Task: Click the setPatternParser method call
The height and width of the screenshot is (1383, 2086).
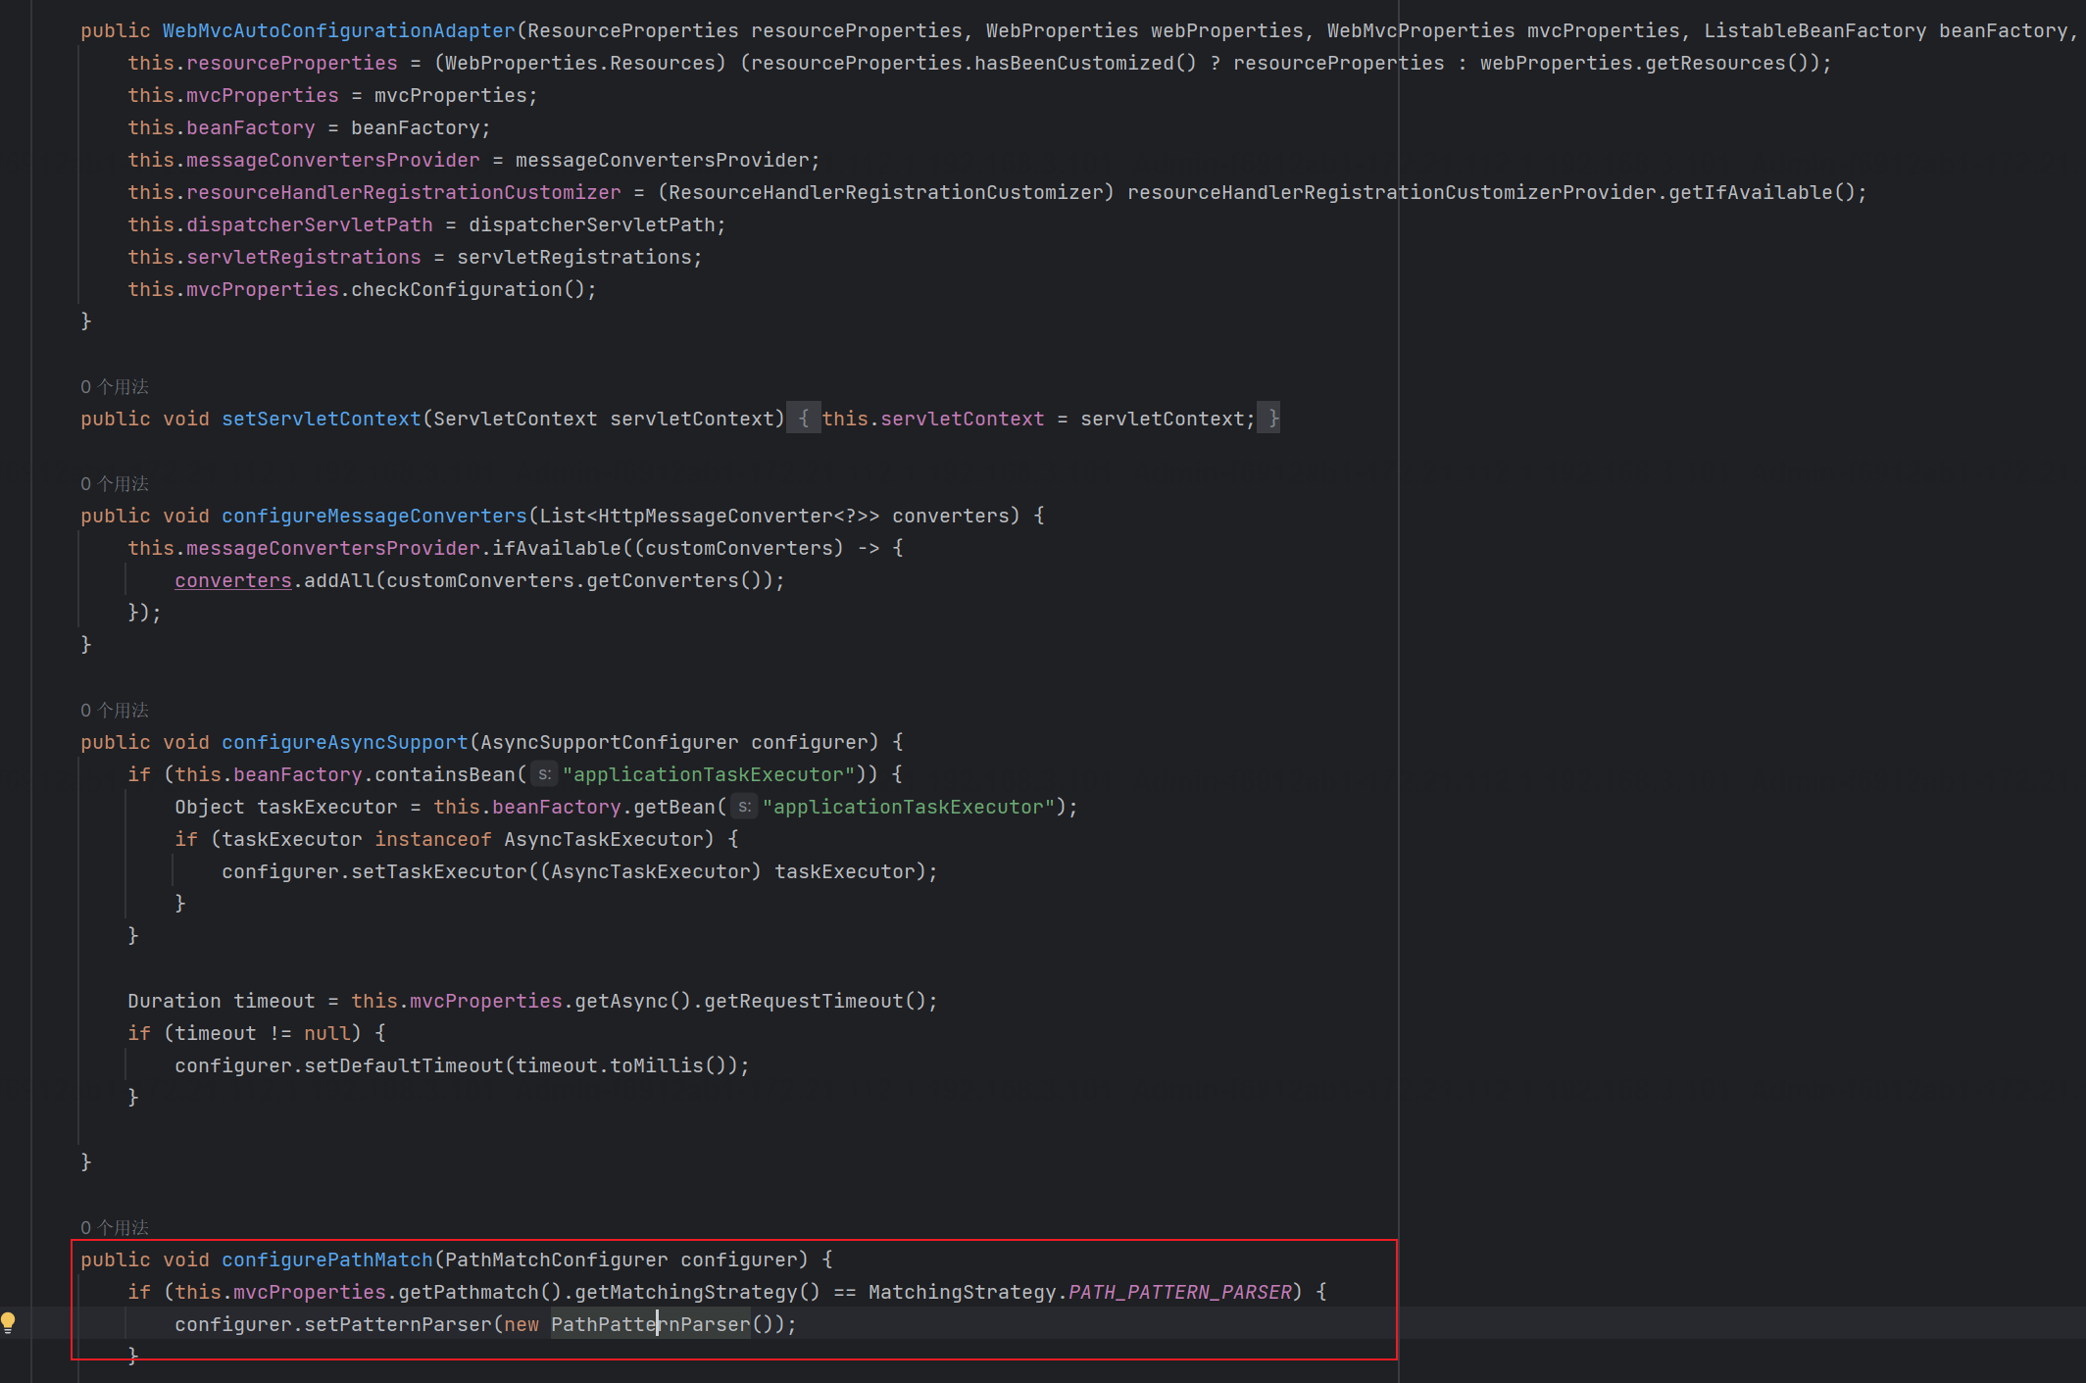Action: click(398, 1324)
